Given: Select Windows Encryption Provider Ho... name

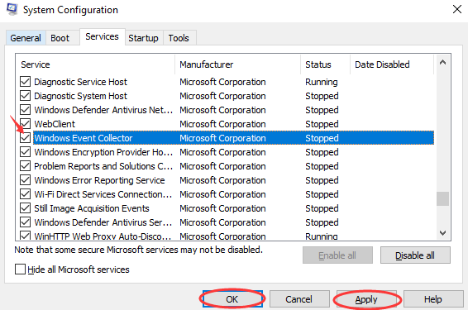Looking at the screenshot, I should pyautogui.click(x=103, y=152).
